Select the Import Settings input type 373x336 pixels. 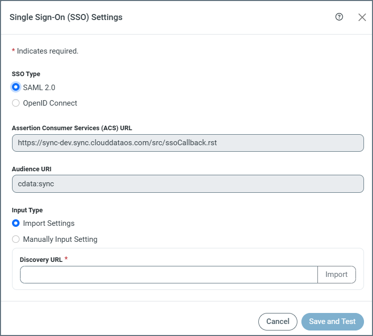pos(16,223)
